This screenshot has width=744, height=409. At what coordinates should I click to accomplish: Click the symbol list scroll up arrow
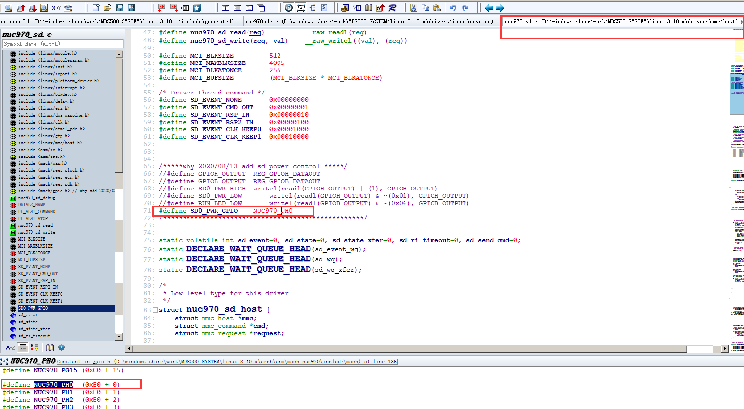click(119, 54)
